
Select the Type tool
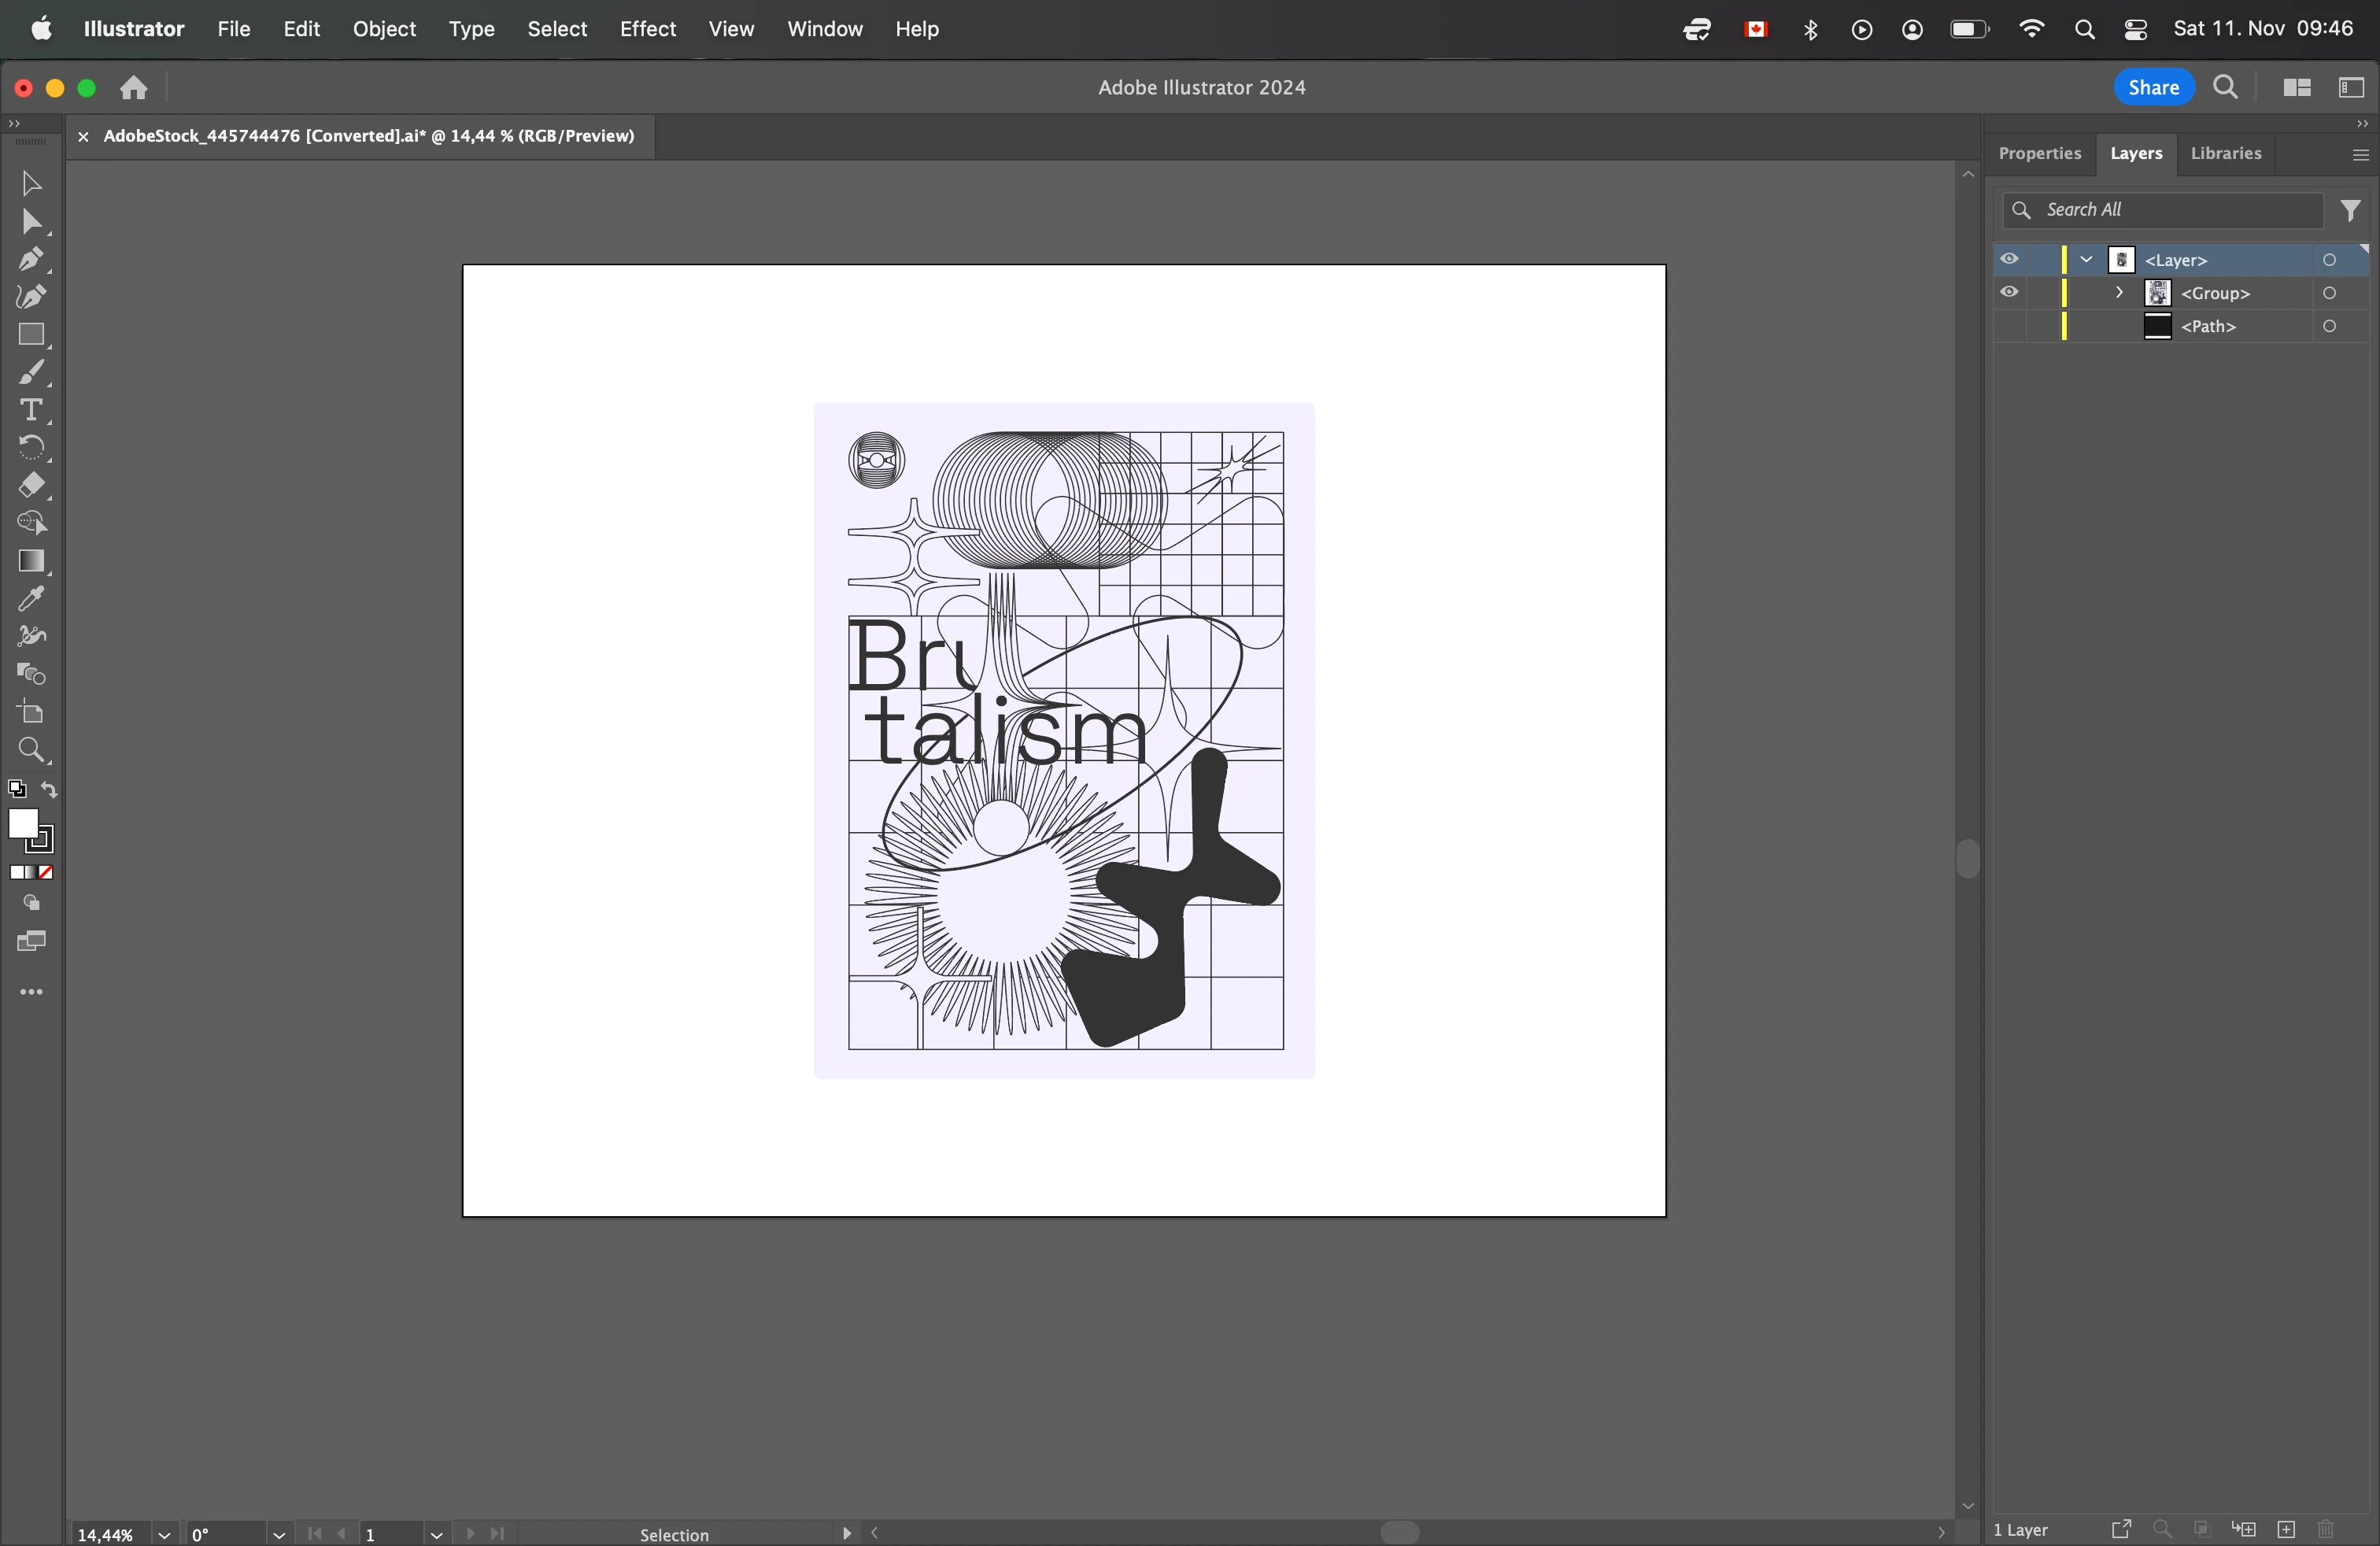click(31, 410)
